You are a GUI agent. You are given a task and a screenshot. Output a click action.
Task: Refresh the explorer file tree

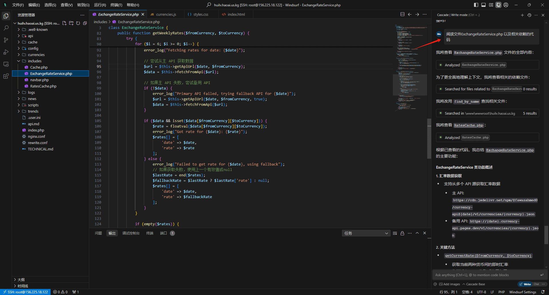[x=78, y=23]
